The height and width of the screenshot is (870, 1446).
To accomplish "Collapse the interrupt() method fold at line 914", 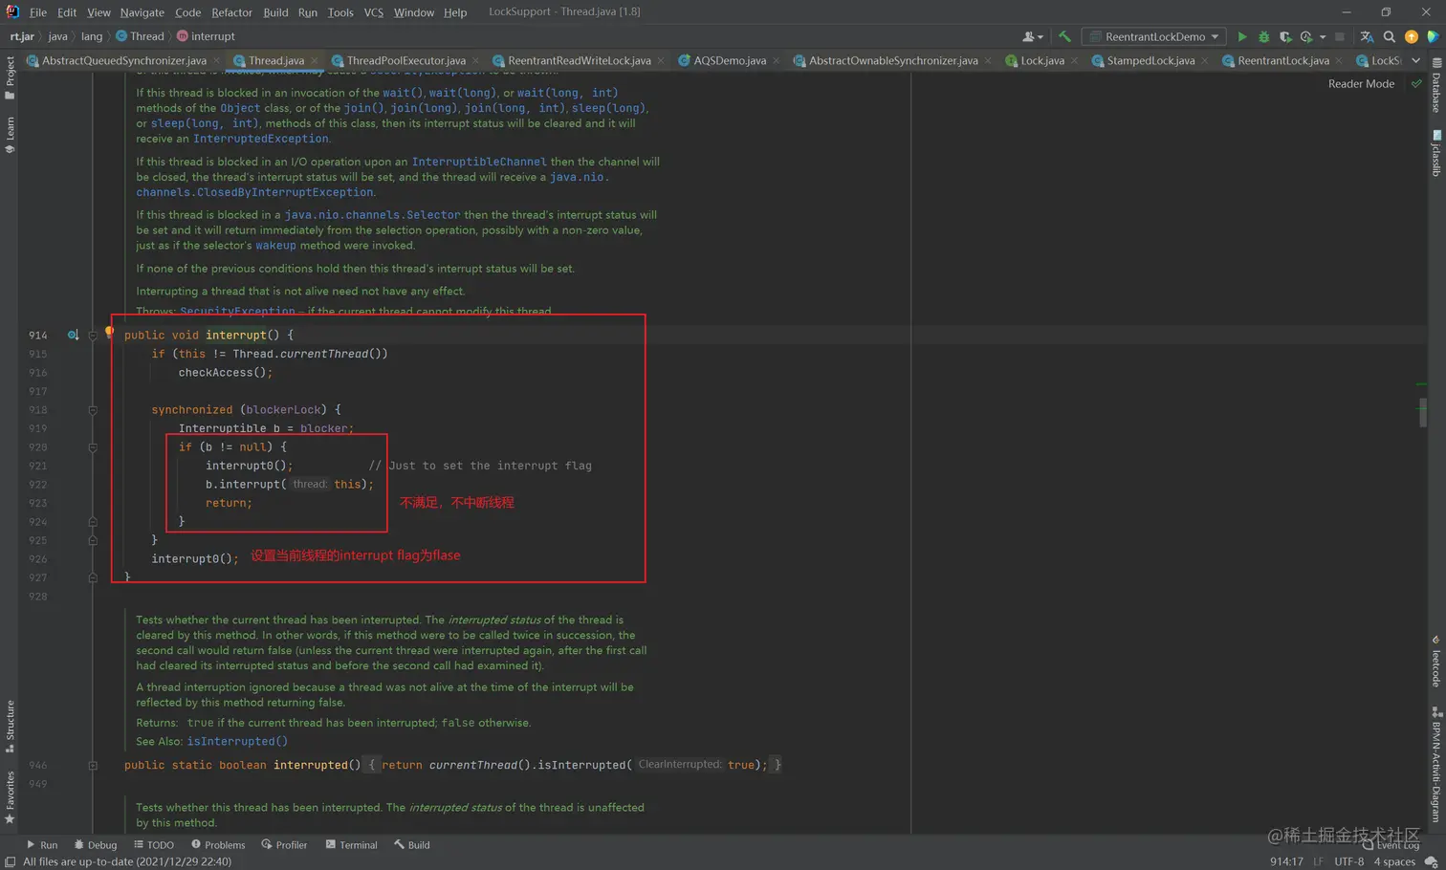I will [93, 336].
